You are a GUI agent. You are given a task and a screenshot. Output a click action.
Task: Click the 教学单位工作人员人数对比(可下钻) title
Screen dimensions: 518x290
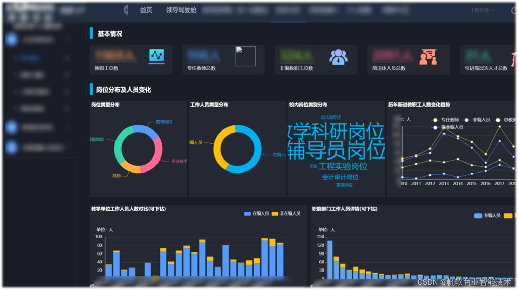128,209
